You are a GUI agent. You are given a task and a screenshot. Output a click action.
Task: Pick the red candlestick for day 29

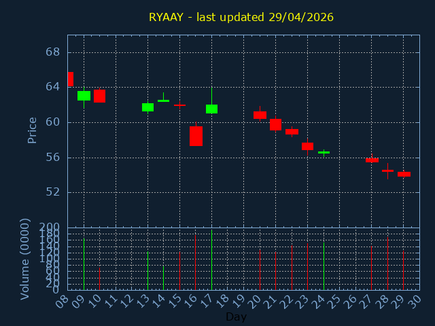coord(404,174)
